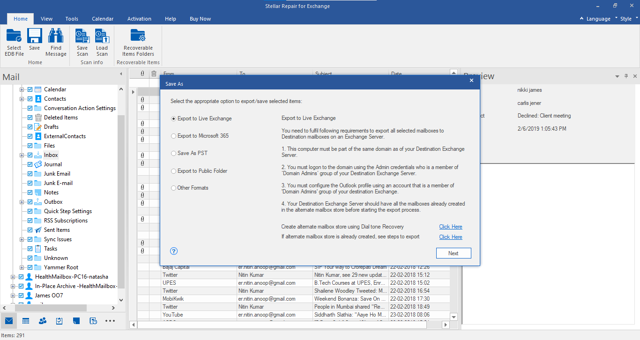The width and height of the screenshot is (640, 340).
Task: Open the Select EDB File tool
Action: point(14,43)
